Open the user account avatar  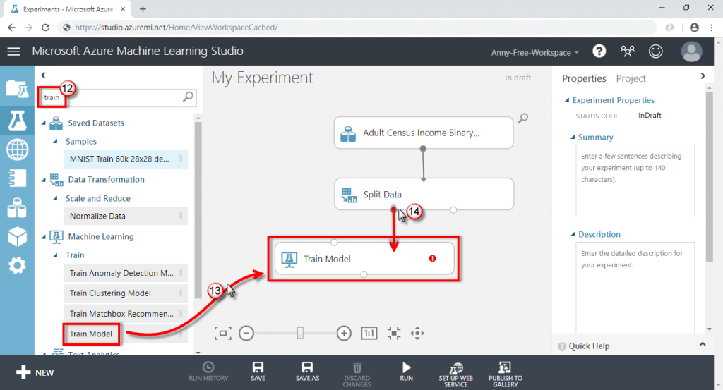click(x=691, y=51)
